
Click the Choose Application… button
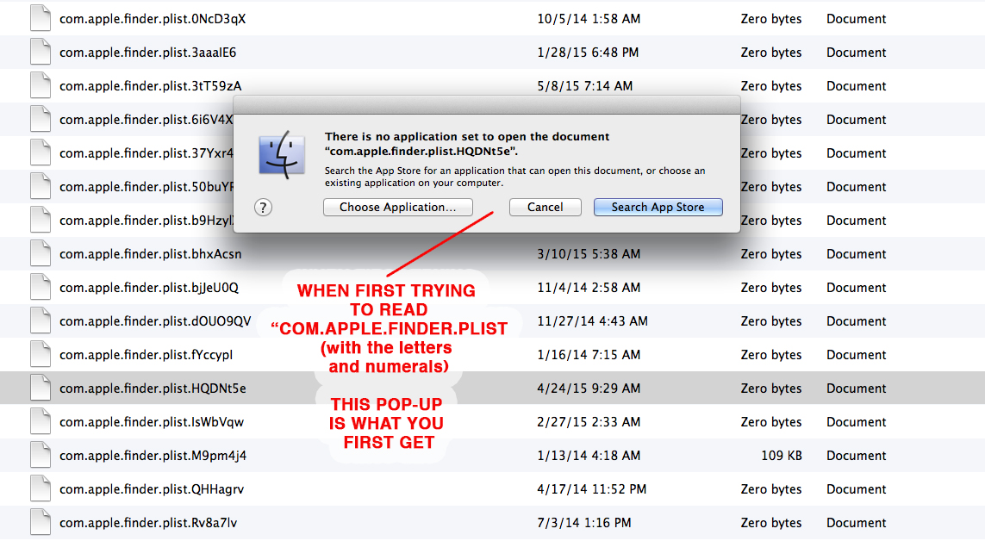pyautogui.click(x=397, y=207)
